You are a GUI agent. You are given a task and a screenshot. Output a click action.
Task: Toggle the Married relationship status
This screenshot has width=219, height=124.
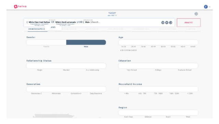(66, 66)
